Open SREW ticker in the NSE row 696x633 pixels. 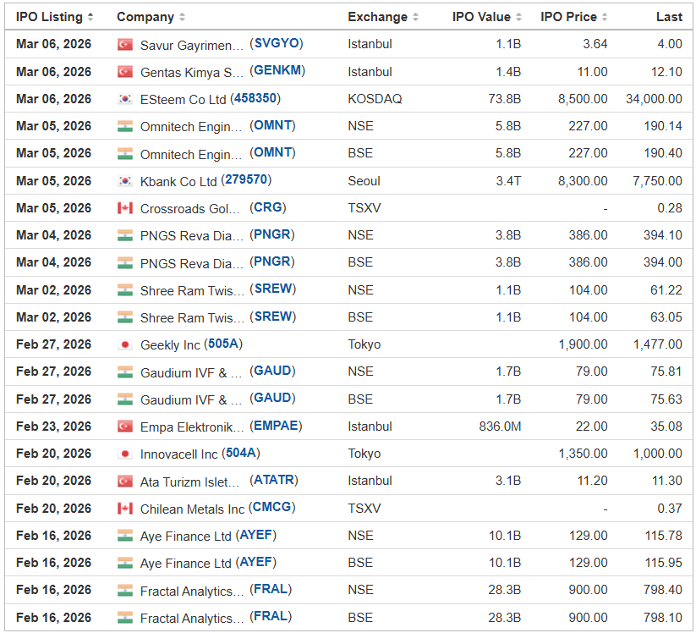click(x=272, y=289)
